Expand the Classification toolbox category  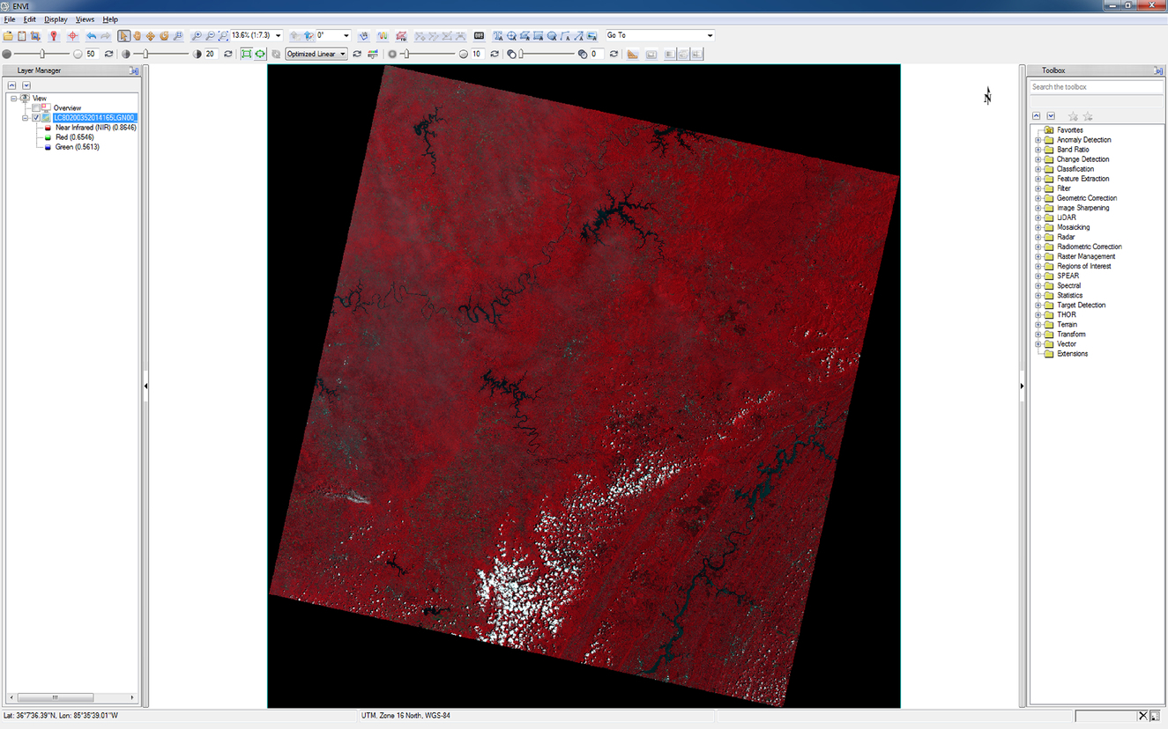click(1039, 168)
